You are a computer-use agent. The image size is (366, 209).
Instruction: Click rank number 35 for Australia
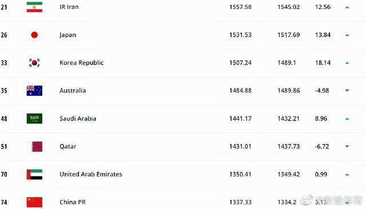(4, 91)
